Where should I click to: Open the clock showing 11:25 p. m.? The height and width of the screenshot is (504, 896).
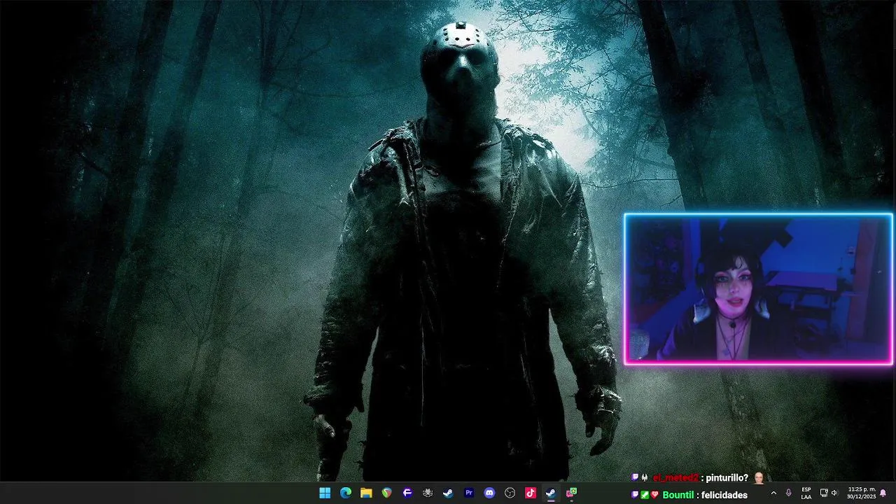862,493
